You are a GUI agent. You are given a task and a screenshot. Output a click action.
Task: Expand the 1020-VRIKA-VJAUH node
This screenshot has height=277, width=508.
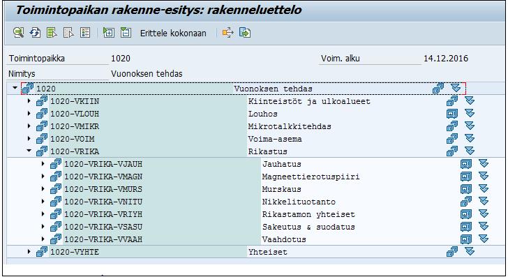point(43,164)
